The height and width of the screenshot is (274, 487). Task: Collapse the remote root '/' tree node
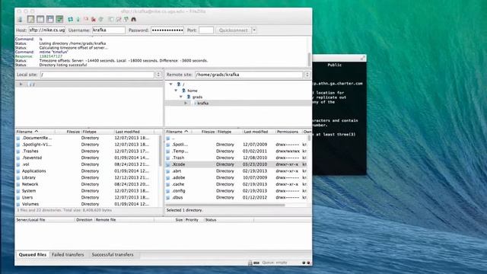tap(170, 84)
